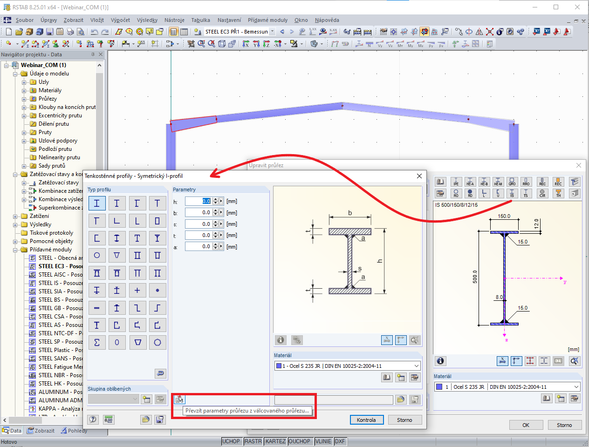Toggle dimensions in Upravit průřez preview
589x447 pixels.
coord(502,361)
